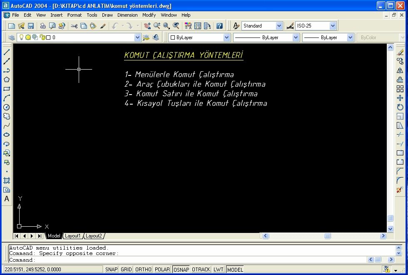Viewport: 408px width, 275px height.
Task: Click the Undo arrow icon
Action: [x=115, y=26]
